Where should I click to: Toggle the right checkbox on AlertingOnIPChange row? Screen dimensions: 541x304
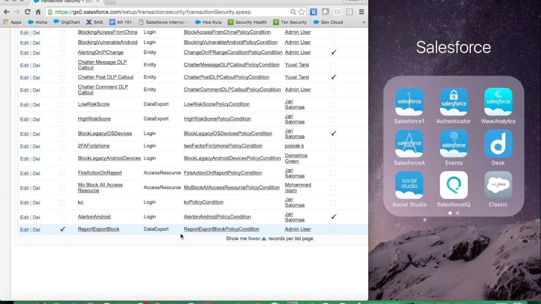(333, 52)
